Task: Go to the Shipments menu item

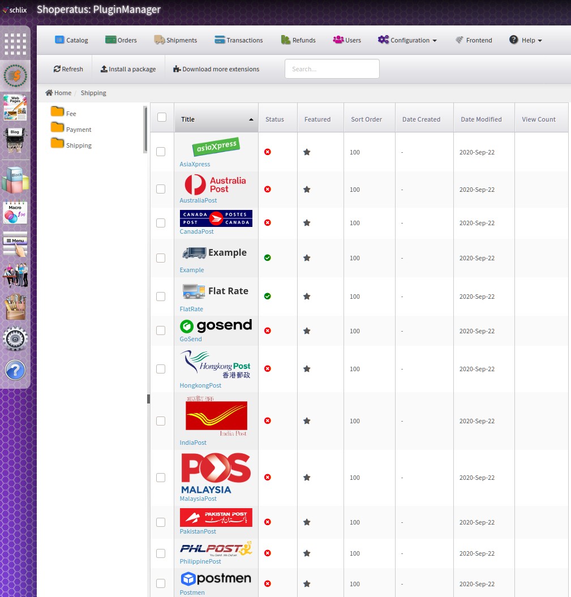Action: click(x=175, y=40)
